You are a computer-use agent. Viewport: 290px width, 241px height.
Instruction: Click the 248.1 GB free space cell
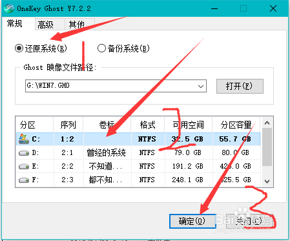pyautogui.click(x=188, y=180)
